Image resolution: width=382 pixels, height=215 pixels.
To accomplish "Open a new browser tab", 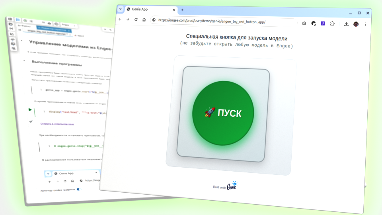I will click(x=182, y=10).
